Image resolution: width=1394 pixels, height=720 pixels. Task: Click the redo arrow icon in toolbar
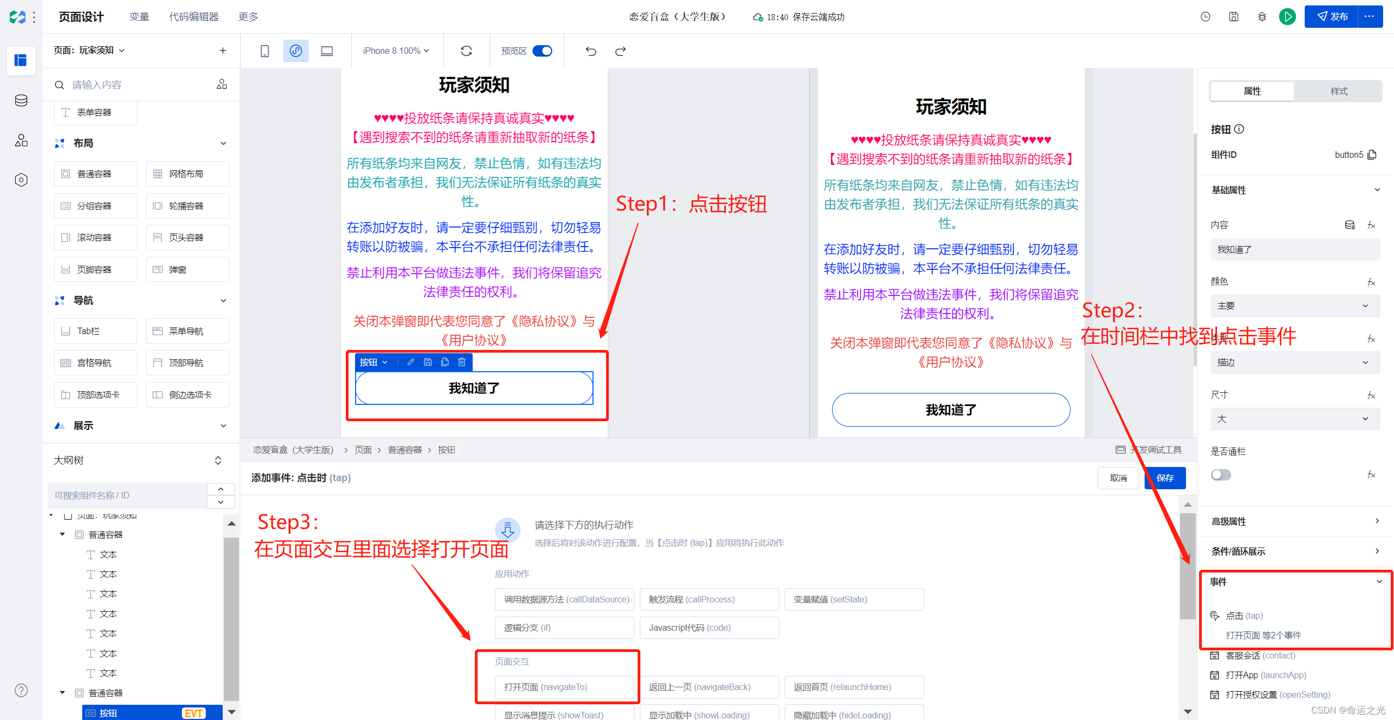point(620,51)
